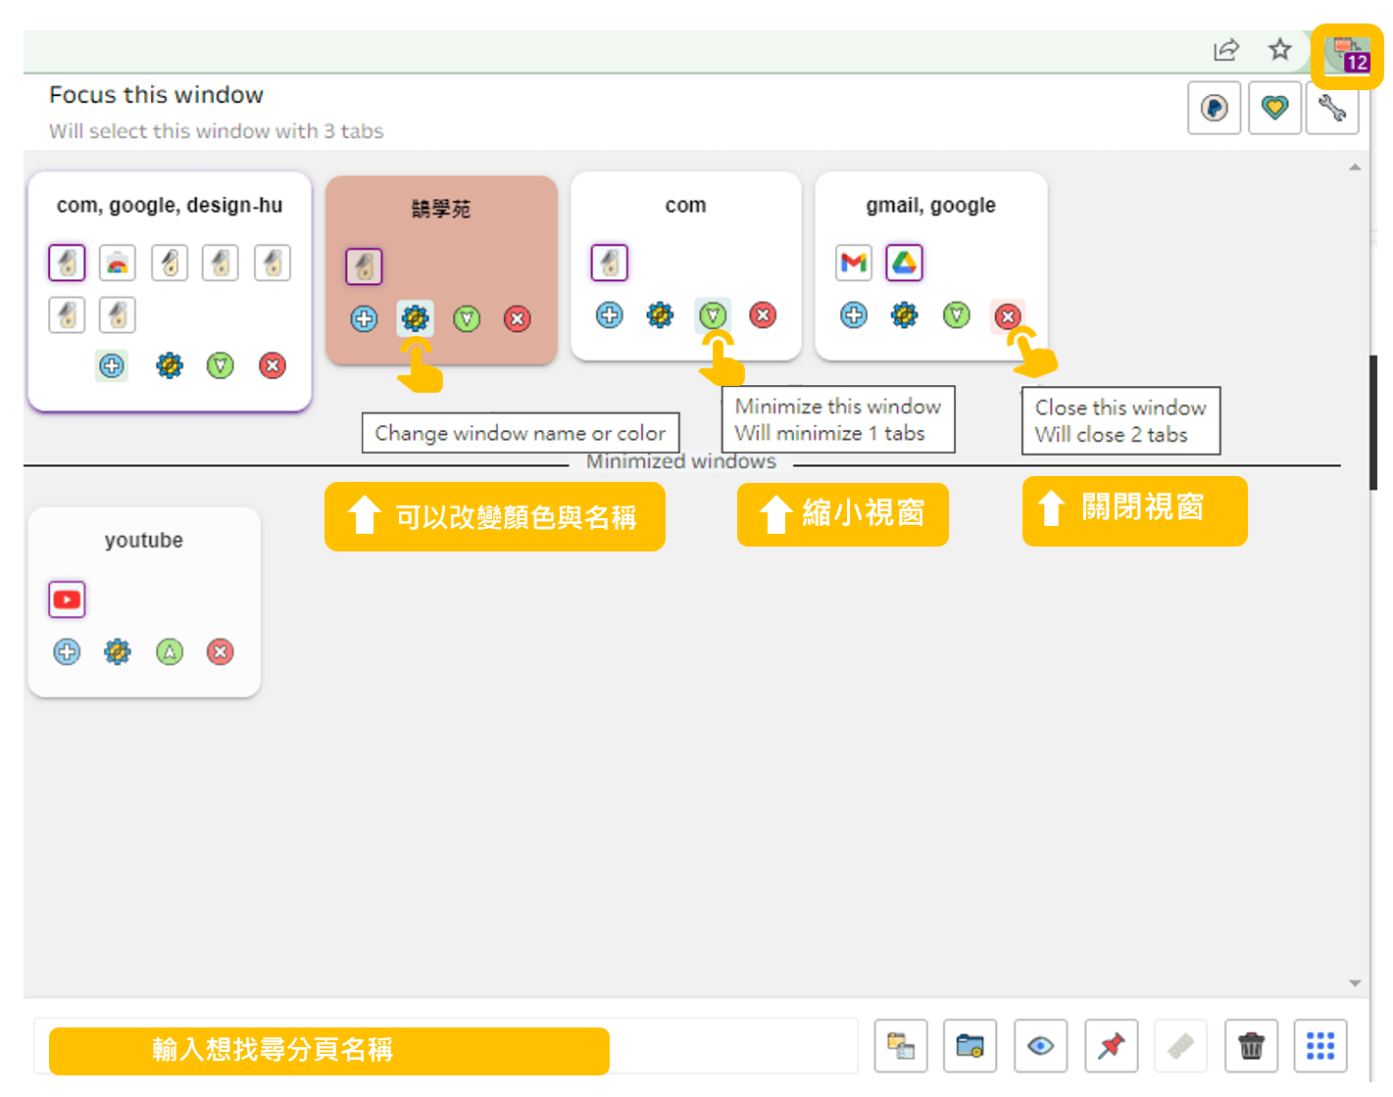Screen dimensions: 1393x1097
Task: Click the tab manager extension icon with badge 12
Action: (1347, 54)
